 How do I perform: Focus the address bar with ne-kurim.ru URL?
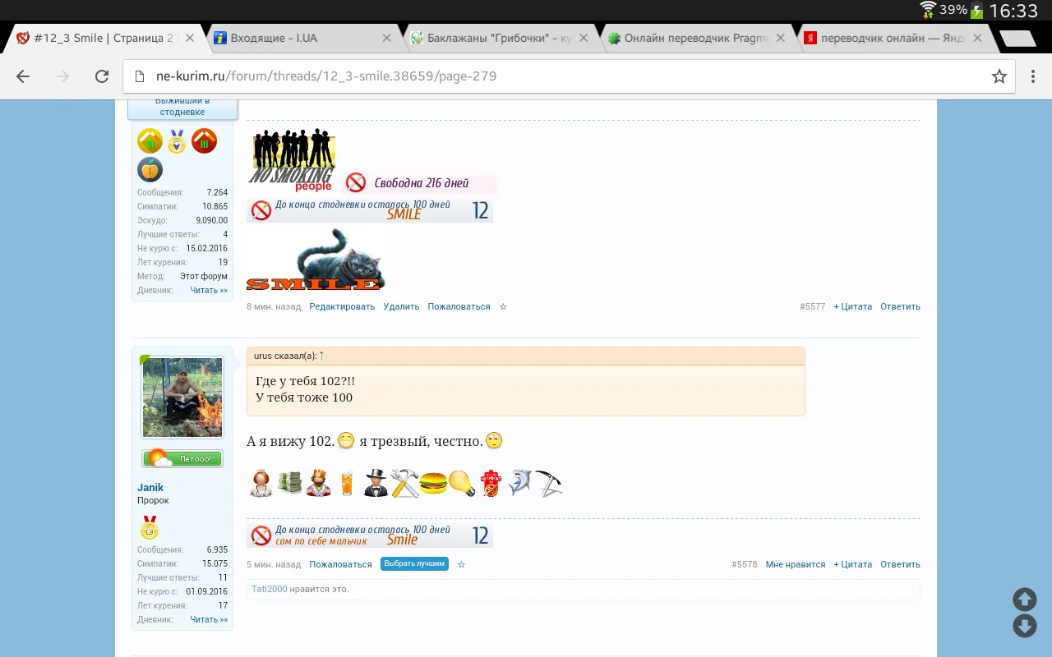click(x=569, y=76)
